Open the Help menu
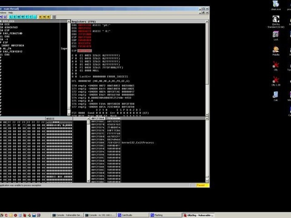This screenshot has width=291, height=218. point(11,13)
